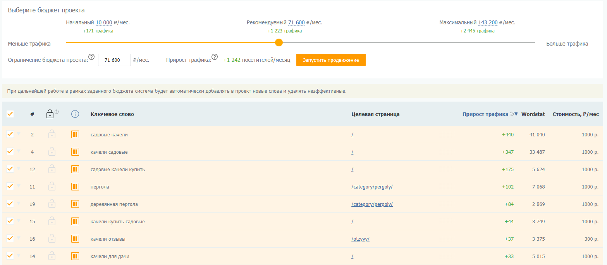Expand arrow next to «садовые качели» checkbox
Viewport: 607px width, 265px height.
tap(18, 134)
